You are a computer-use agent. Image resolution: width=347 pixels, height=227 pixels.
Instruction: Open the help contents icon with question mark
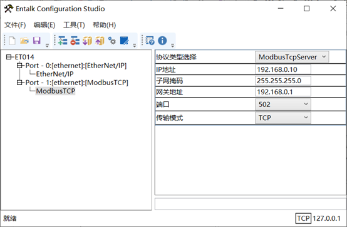pyautogui.click(x=150, y=41)
